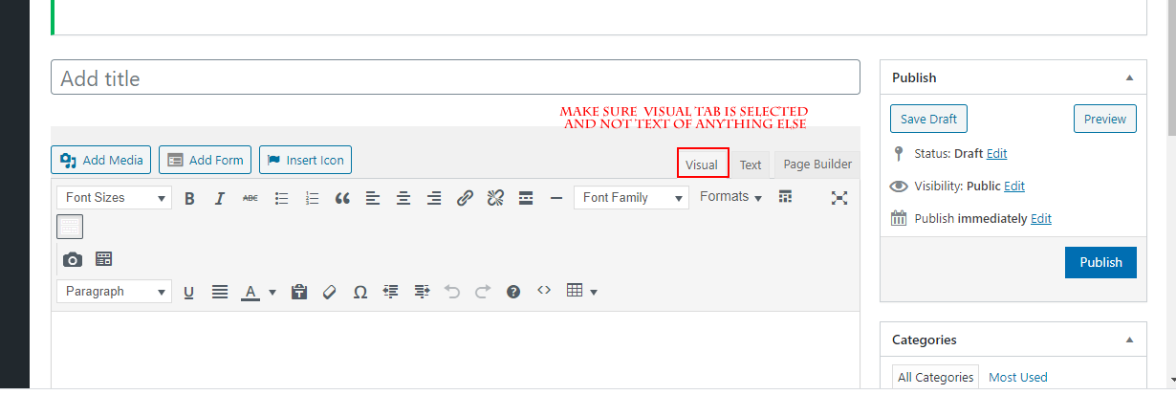1176x395 pixels.
Task: Click the camera icon in toolbar
Action: 72,259
